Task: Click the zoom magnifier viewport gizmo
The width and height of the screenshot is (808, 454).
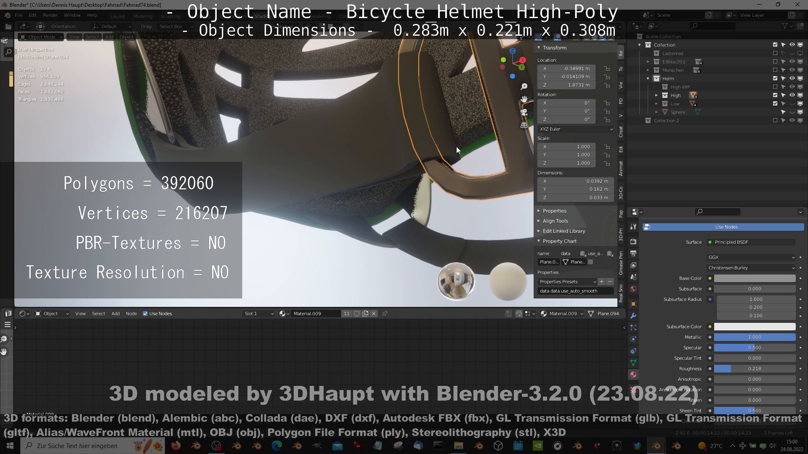Action: pyautogui.click(x=524, y=86)
